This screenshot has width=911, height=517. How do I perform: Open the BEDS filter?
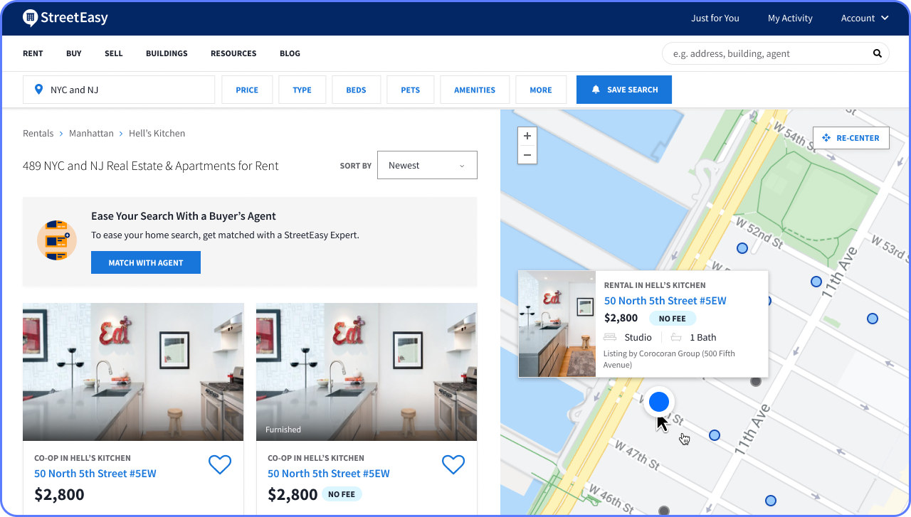(357, 90)
